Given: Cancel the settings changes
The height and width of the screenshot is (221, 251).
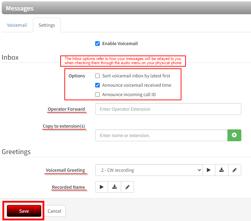Looking at the screenshot, I should (x=54, y=211).
